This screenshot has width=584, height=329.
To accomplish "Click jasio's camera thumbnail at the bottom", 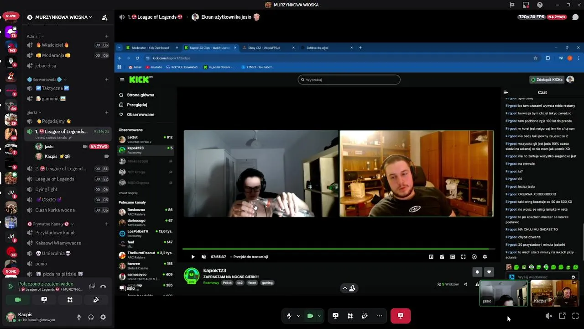I will pos(503,293).
